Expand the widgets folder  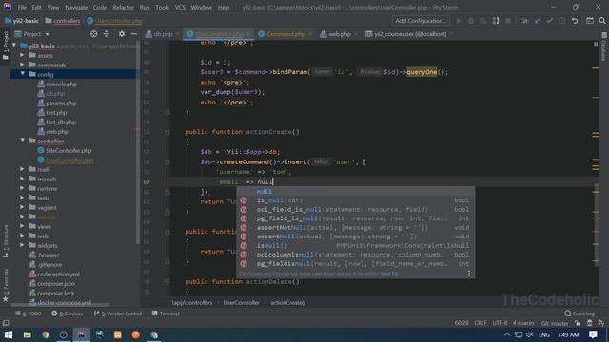pos(22,245)
